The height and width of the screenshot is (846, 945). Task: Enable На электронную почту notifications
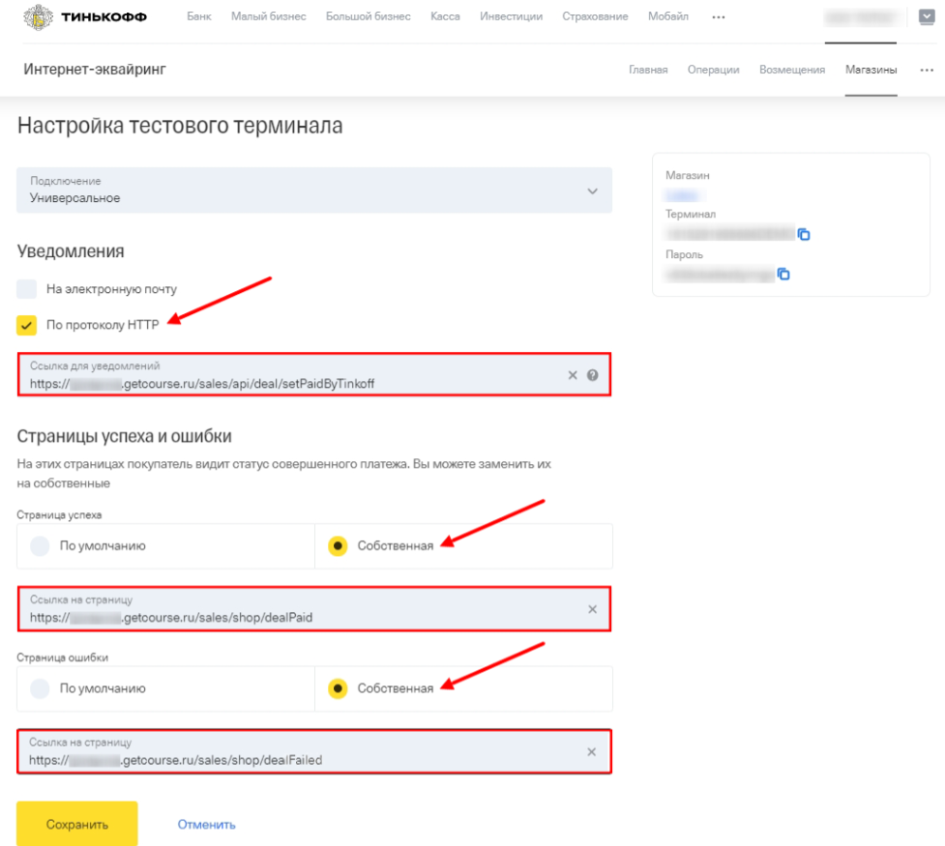(x=26, y=289)
